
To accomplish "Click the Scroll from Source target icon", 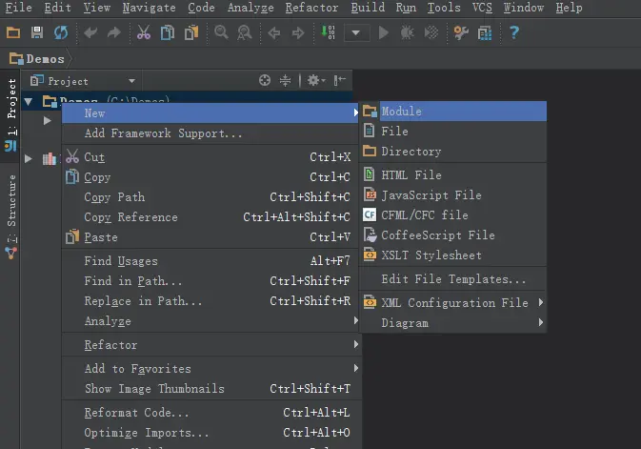I will [x=265, y=80].
